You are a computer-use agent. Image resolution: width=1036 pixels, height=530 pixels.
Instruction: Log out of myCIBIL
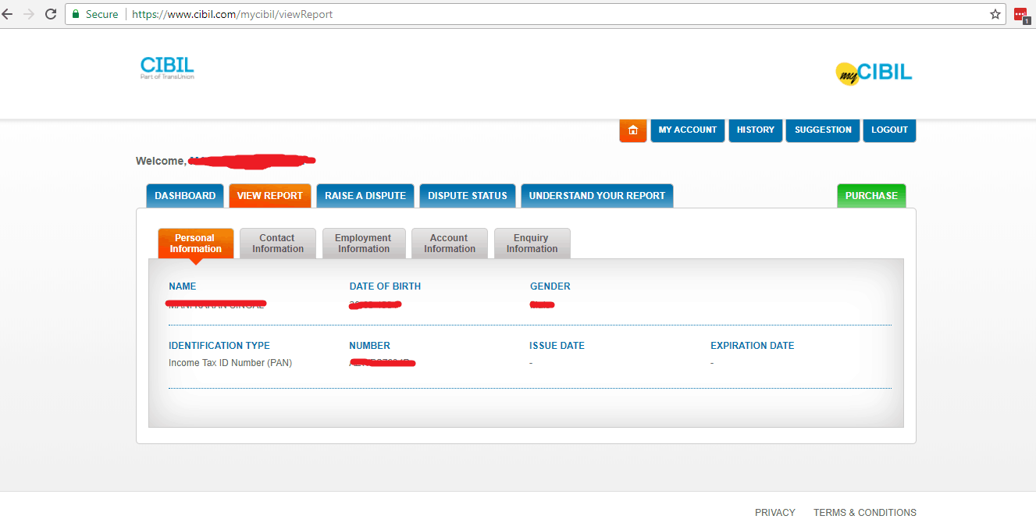click(889, 130)
